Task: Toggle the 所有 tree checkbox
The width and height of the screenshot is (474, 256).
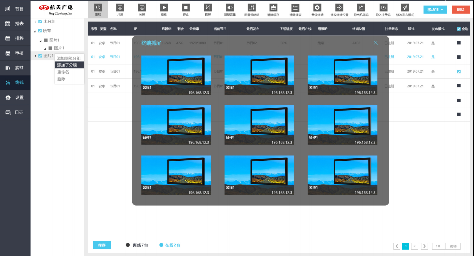Action: (x=40, y=31)
